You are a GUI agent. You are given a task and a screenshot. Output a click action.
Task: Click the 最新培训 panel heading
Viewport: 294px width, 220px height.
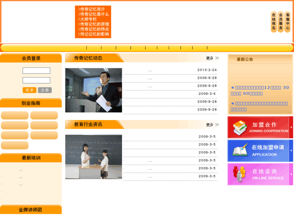[x=31, y=158]
